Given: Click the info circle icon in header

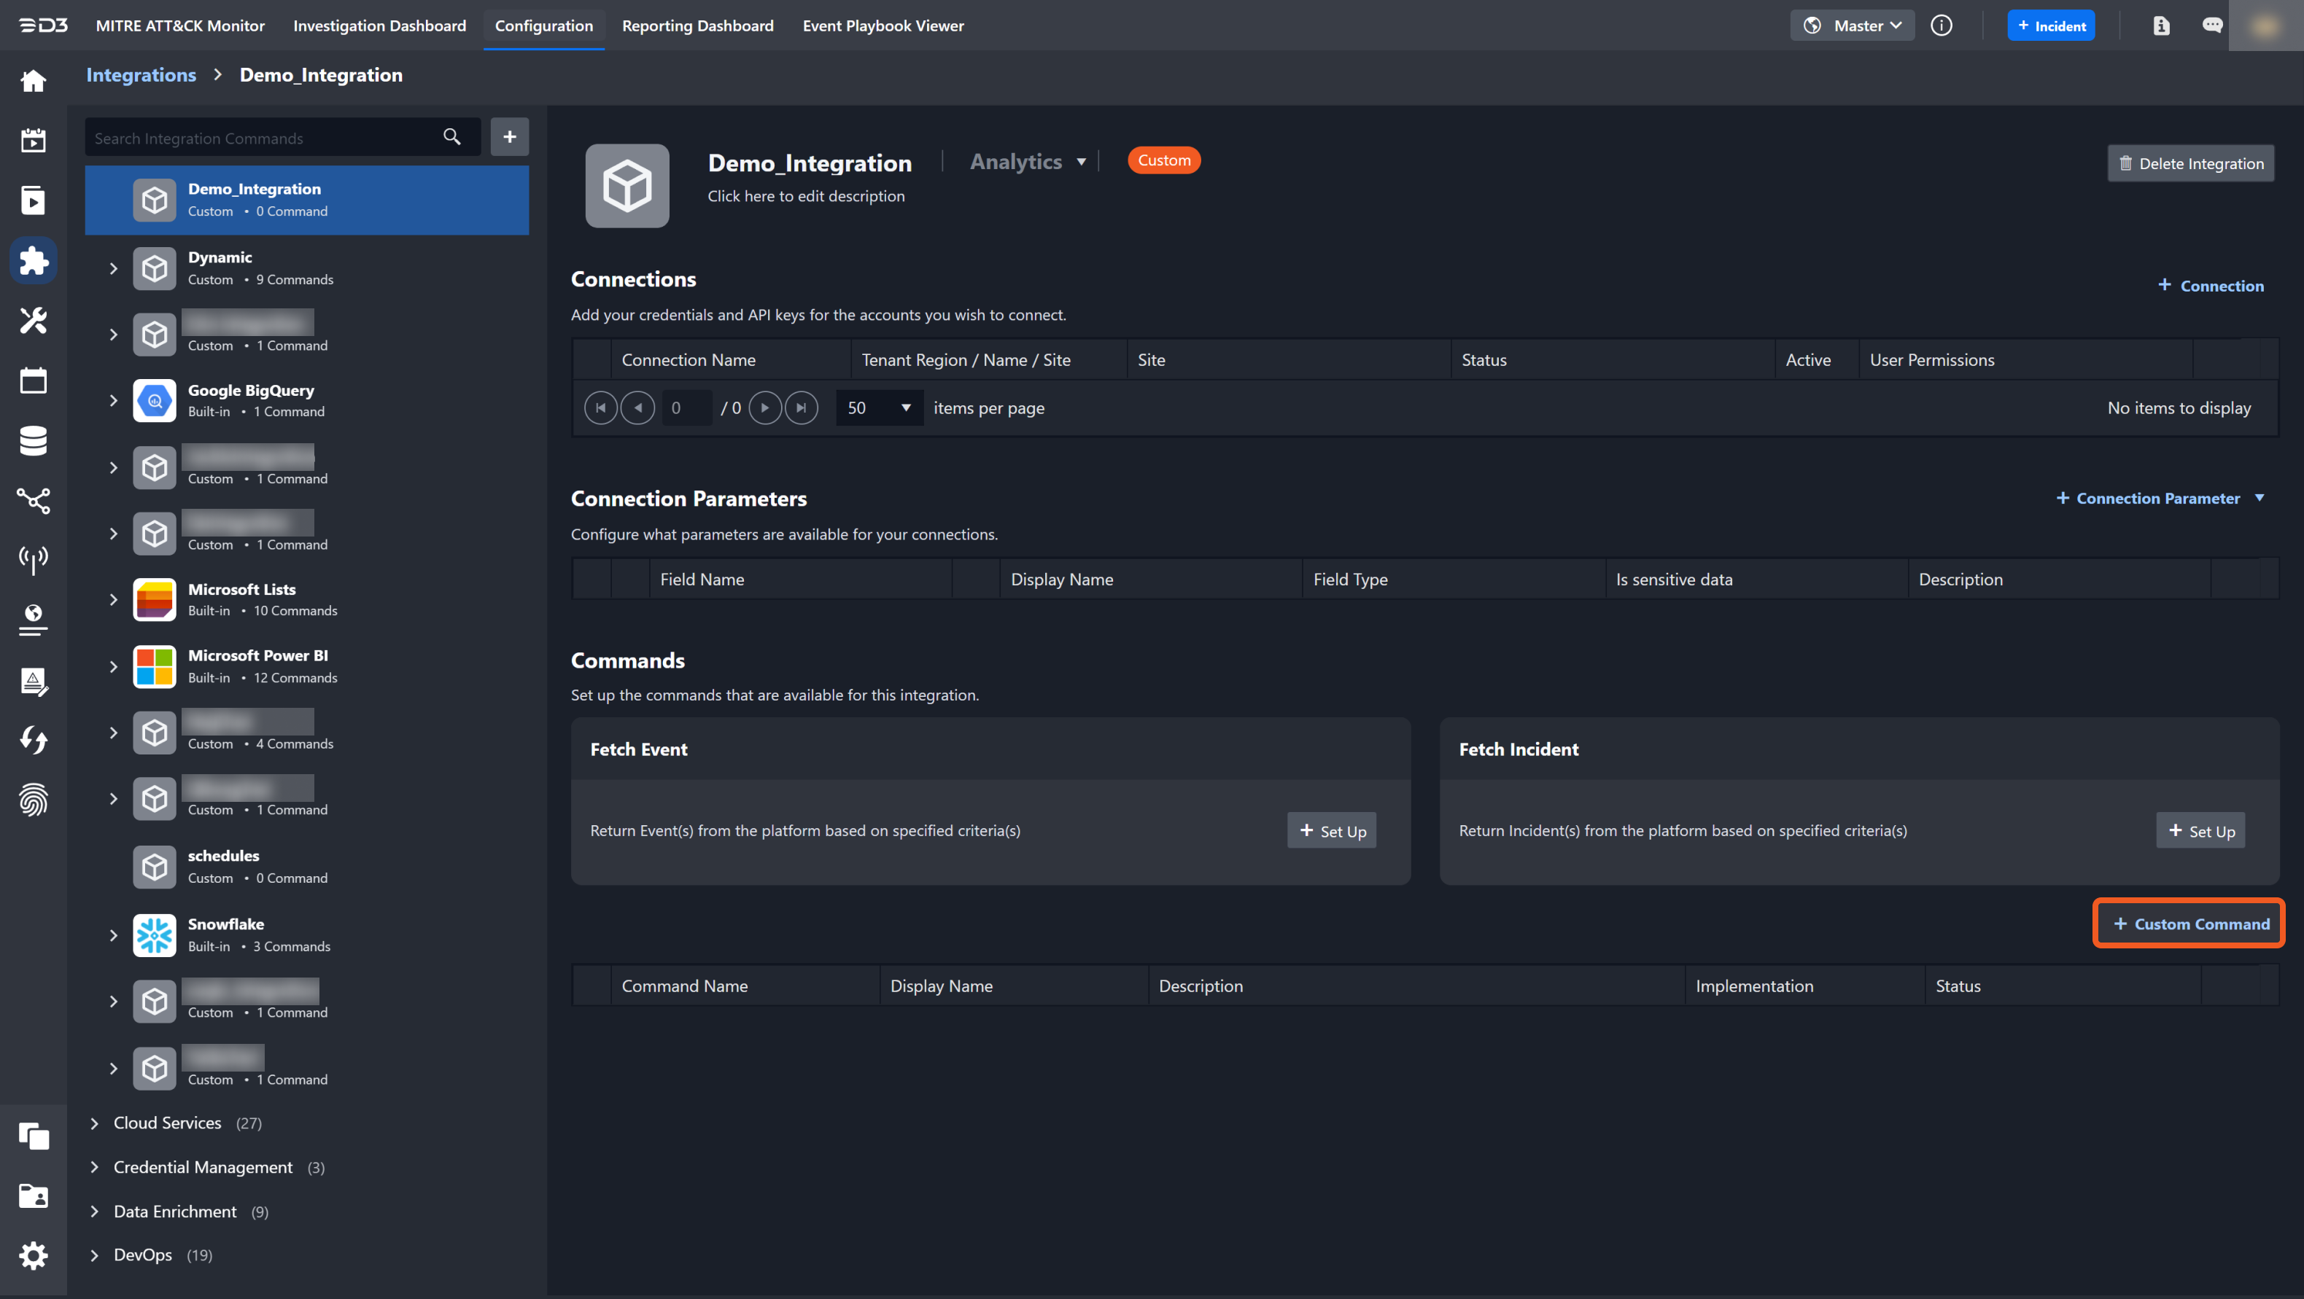Looking at the screenshot, I should (x=1941, y=25).
